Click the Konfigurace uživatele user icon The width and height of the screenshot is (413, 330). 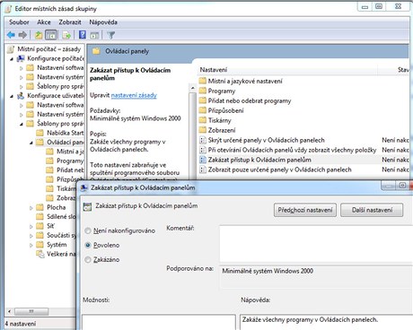21,96
